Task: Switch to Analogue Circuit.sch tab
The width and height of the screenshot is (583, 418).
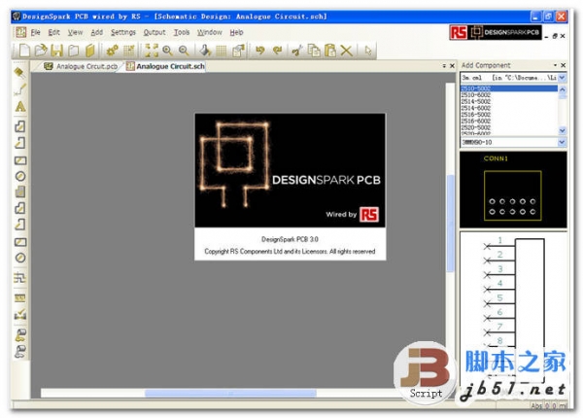Action: click(x=166, y=66)
